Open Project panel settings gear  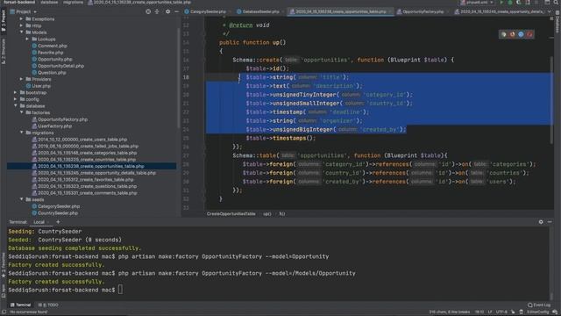tap(167, 11)
